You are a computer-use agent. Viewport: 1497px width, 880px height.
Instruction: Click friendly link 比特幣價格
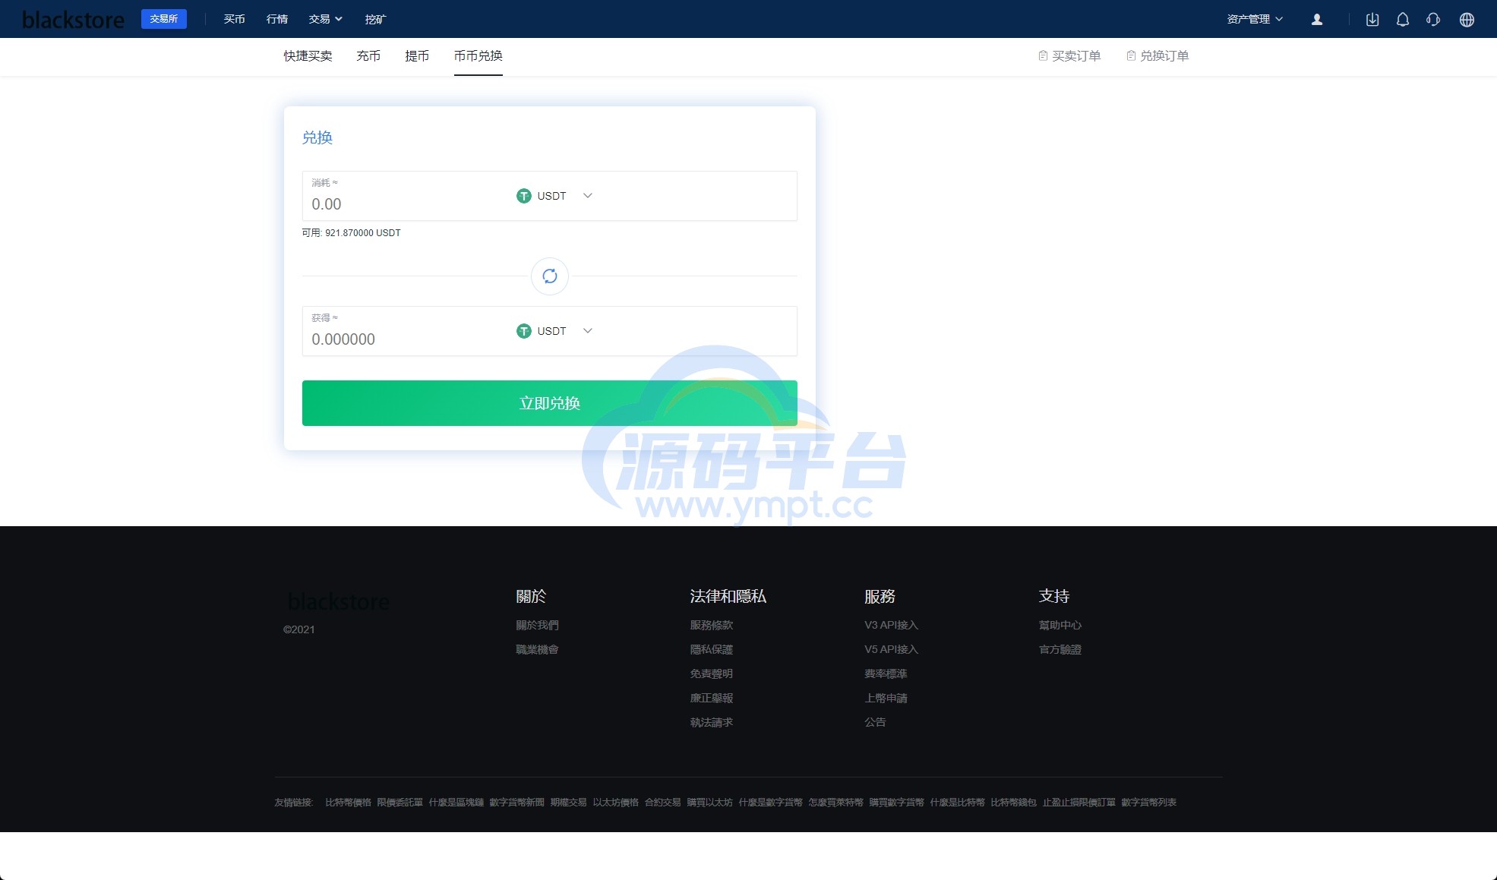pos(348,803)
